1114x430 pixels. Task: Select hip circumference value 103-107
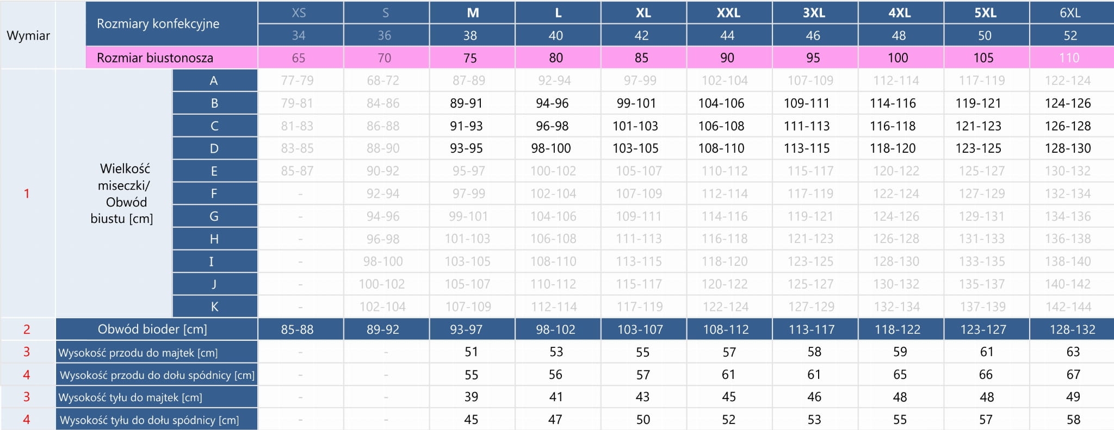tap(640, 329)
